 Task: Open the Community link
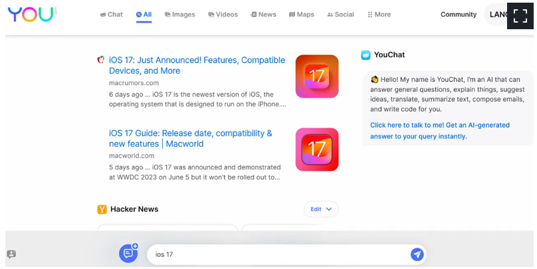point(458,15)
